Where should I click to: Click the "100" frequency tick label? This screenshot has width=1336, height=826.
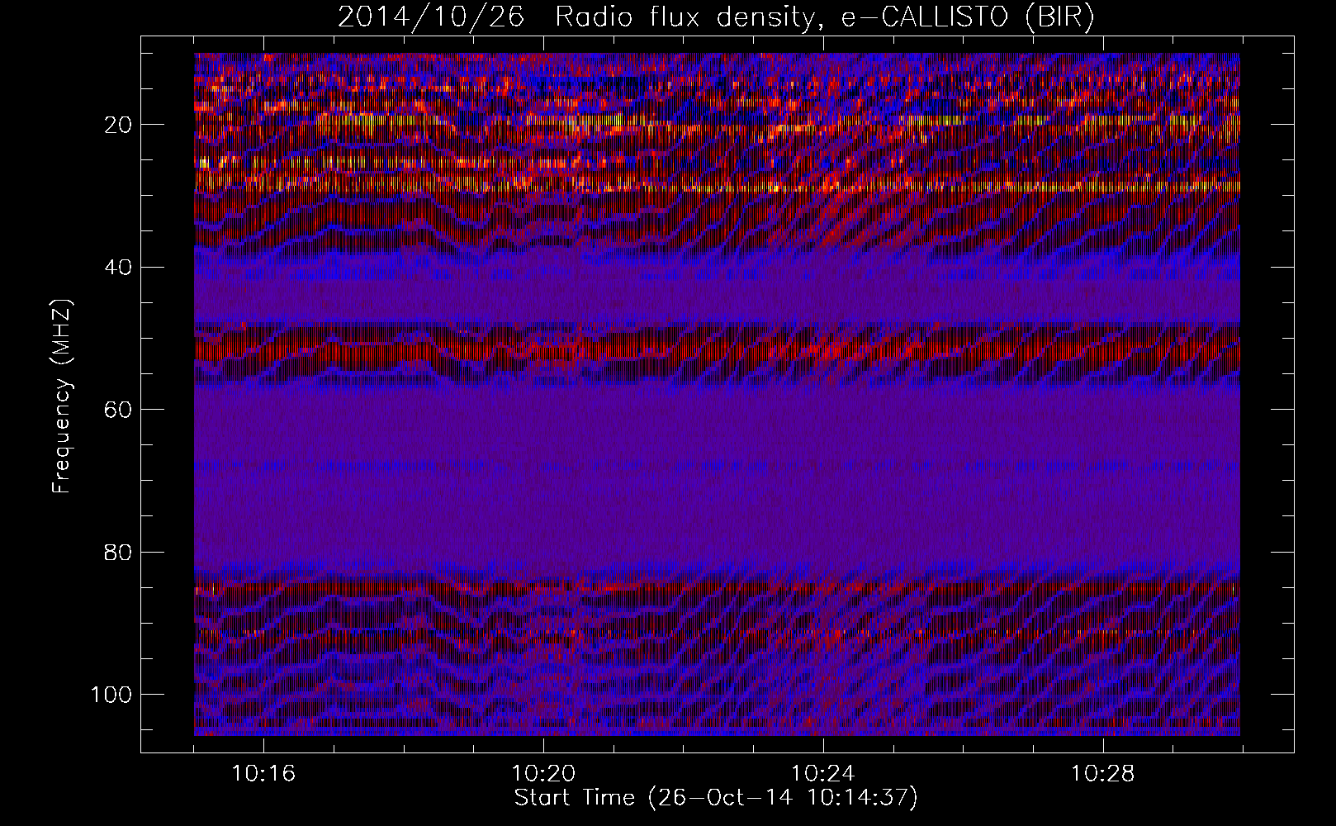(x=111, y=695)
